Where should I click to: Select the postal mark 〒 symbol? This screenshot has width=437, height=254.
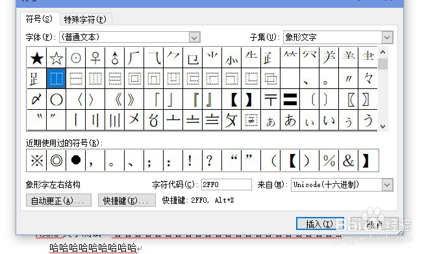(271, 99)
